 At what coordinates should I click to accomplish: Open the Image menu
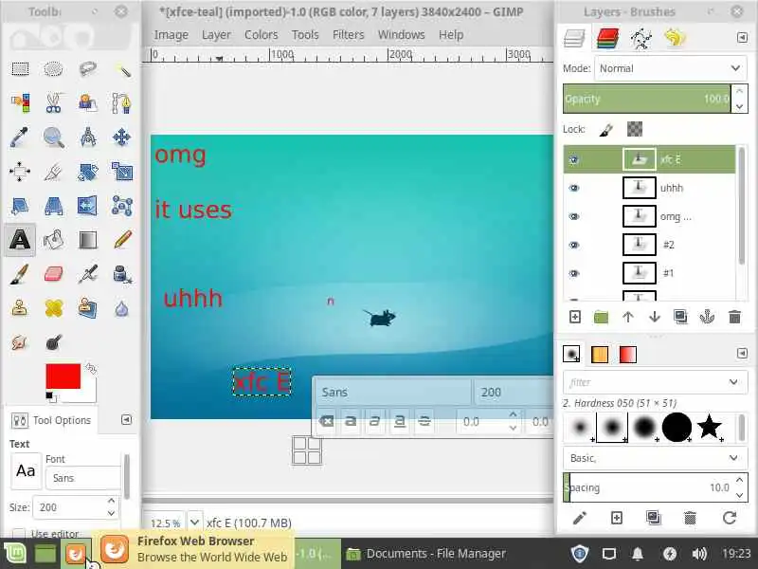tap(171, 35)
